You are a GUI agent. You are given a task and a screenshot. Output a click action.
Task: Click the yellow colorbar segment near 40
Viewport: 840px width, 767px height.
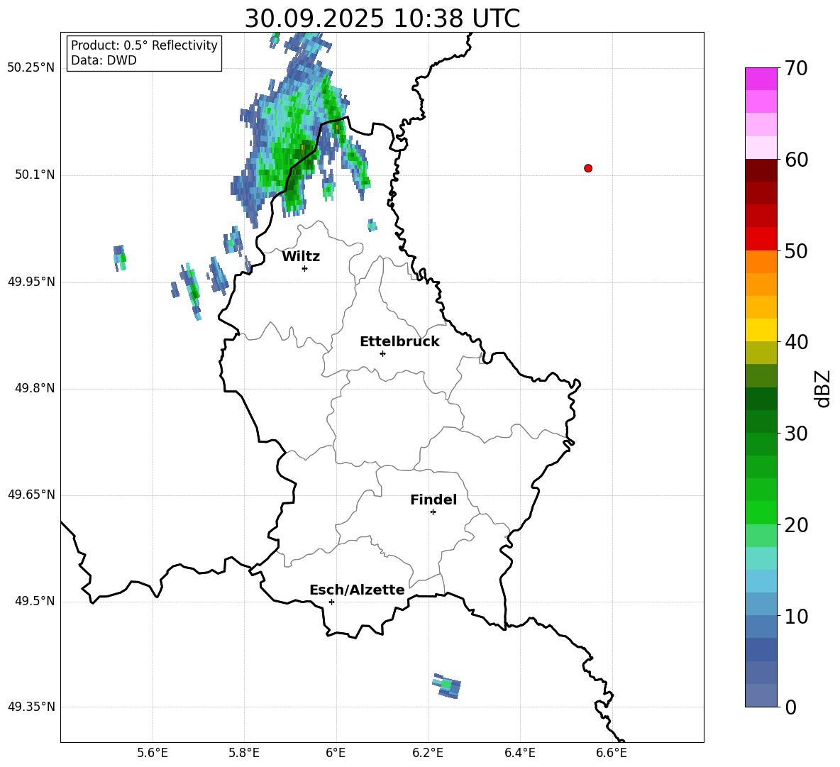(761, 330)
